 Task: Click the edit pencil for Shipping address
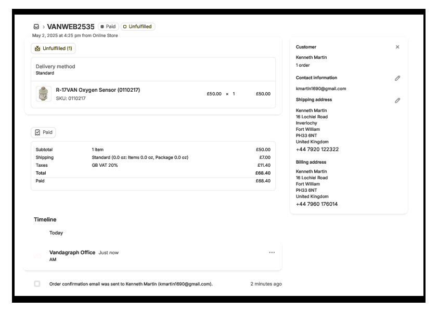(397, 100)
